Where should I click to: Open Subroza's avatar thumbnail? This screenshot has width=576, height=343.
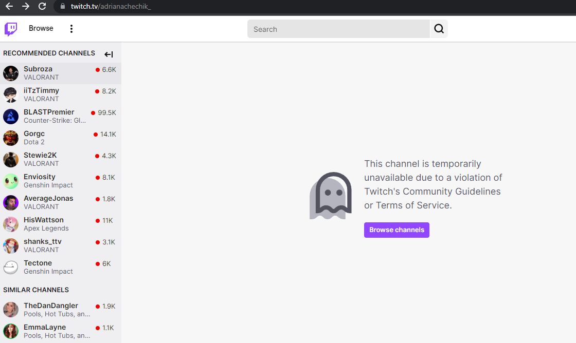click(11, 73)
